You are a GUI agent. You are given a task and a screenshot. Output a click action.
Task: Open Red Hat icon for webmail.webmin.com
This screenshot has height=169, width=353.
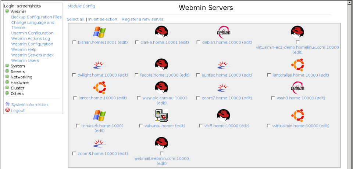coord(161,143)
